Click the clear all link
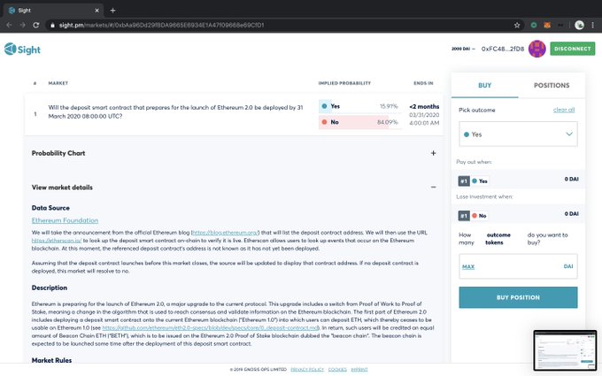The width and height of the screenshot is (602, 376). 564,110
